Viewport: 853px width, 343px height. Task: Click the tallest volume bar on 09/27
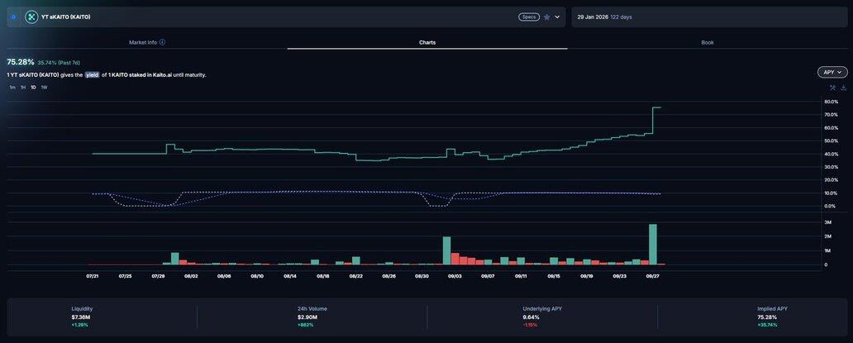(x=653, y=244)
